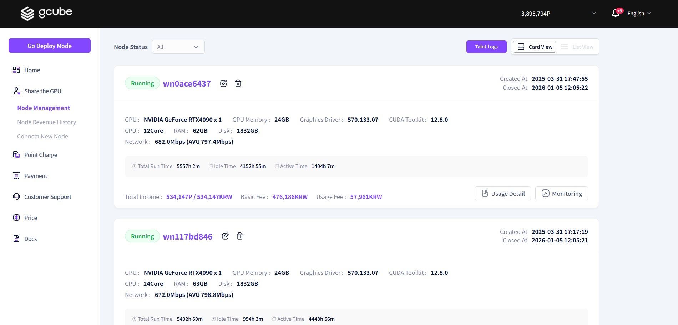Click edit icon next to wn117bd846

click(225, 236)
